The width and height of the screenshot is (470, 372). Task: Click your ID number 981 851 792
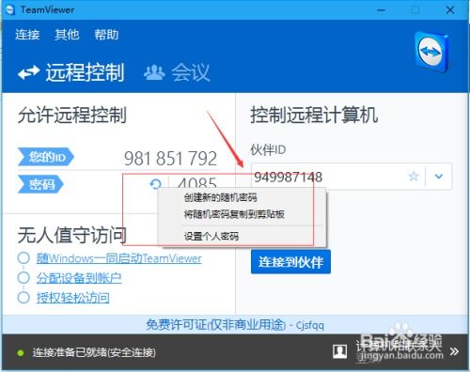170,158
